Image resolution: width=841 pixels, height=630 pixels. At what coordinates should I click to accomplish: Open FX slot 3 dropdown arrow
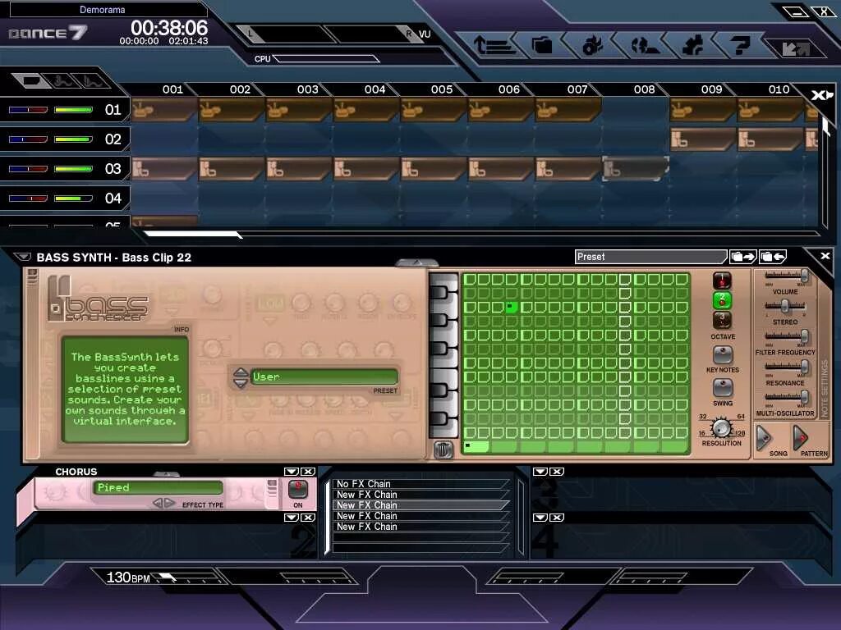coord(540,472)
